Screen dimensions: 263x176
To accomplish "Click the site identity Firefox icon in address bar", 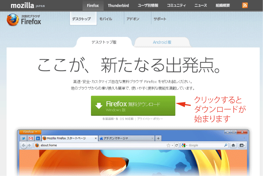I will point(37,145).
